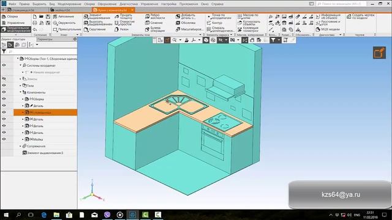Click the print icon
Image resolution: width=392 pixels, height=220 pixels.
[x=35, y=23]
